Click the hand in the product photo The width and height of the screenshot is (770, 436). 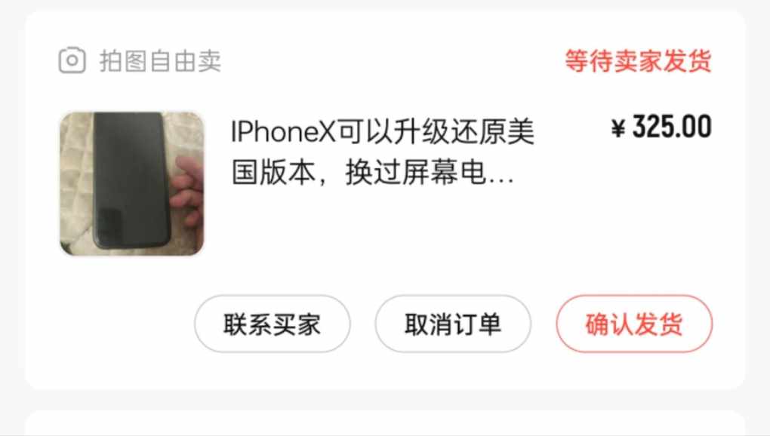coord(187,190)
